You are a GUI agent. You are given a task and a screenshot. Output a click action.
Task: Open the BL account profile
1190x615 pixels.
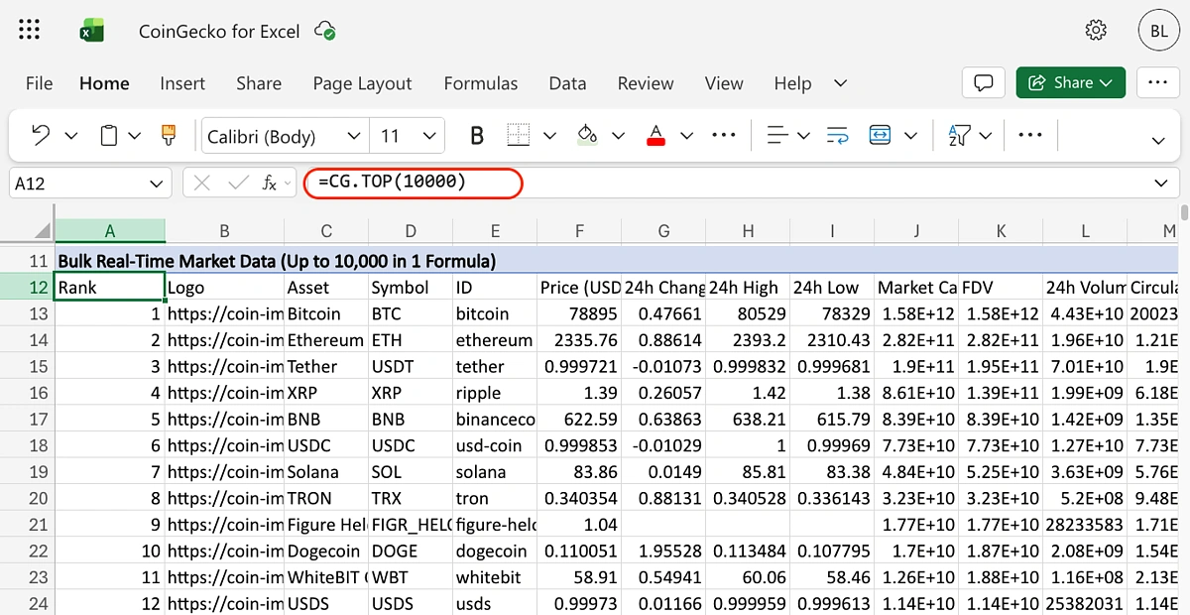tap(1158, 31)
